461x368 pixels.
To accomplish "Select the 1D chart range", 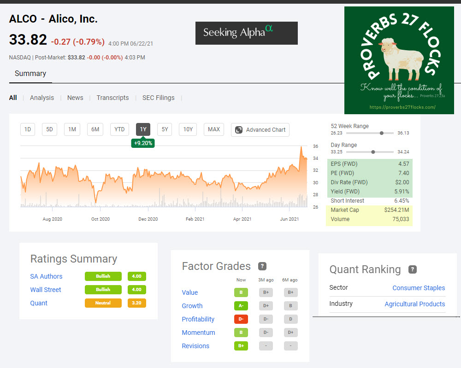I will pyautogui.click(x=28, y=129).
